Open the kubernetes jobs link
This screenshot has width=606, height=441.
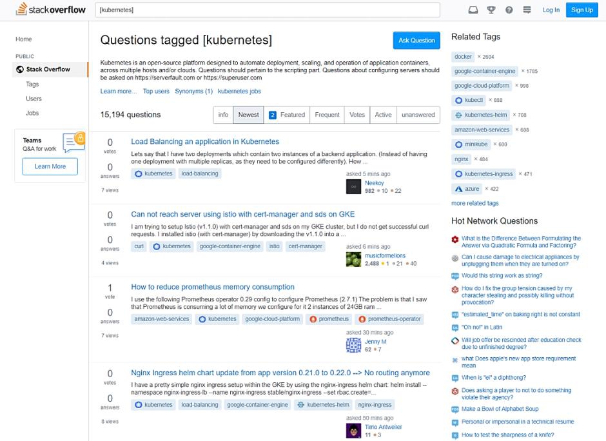coord(239,91)
